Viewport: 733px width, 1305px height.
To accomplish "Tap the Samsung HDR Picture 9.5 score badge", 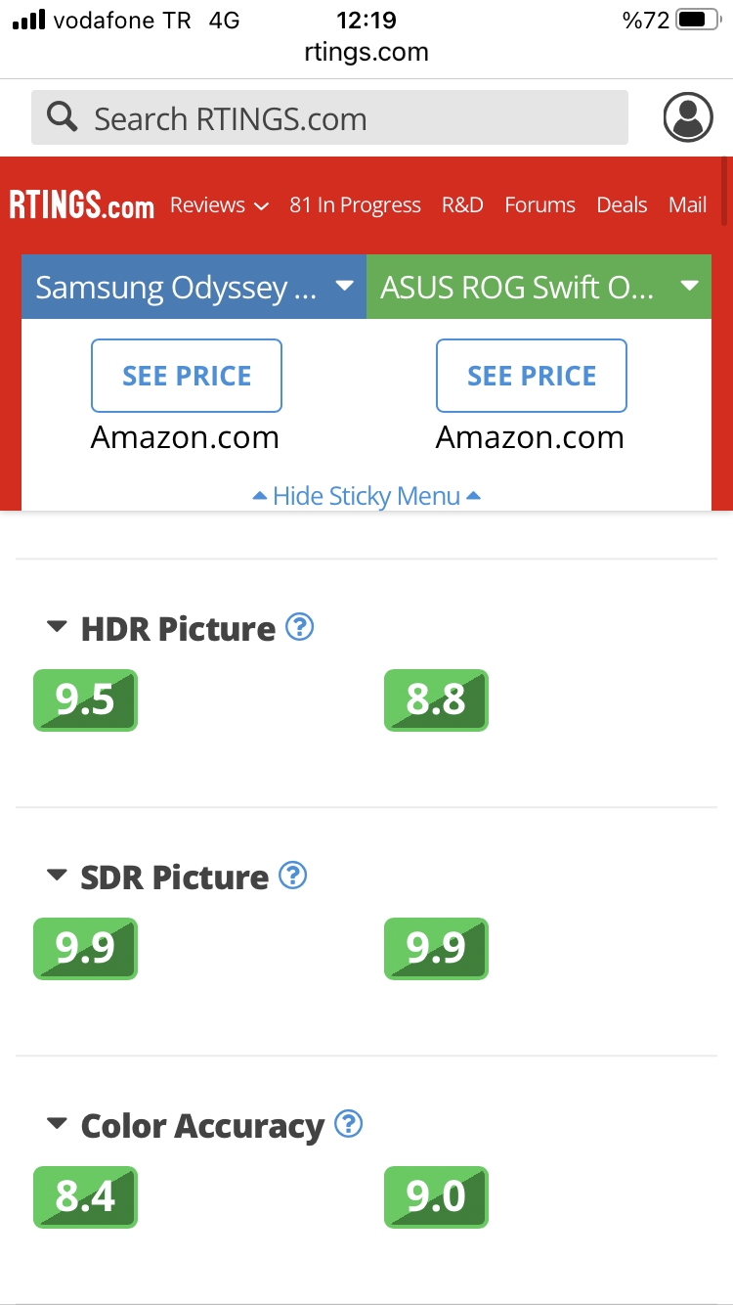I will 85,700.
